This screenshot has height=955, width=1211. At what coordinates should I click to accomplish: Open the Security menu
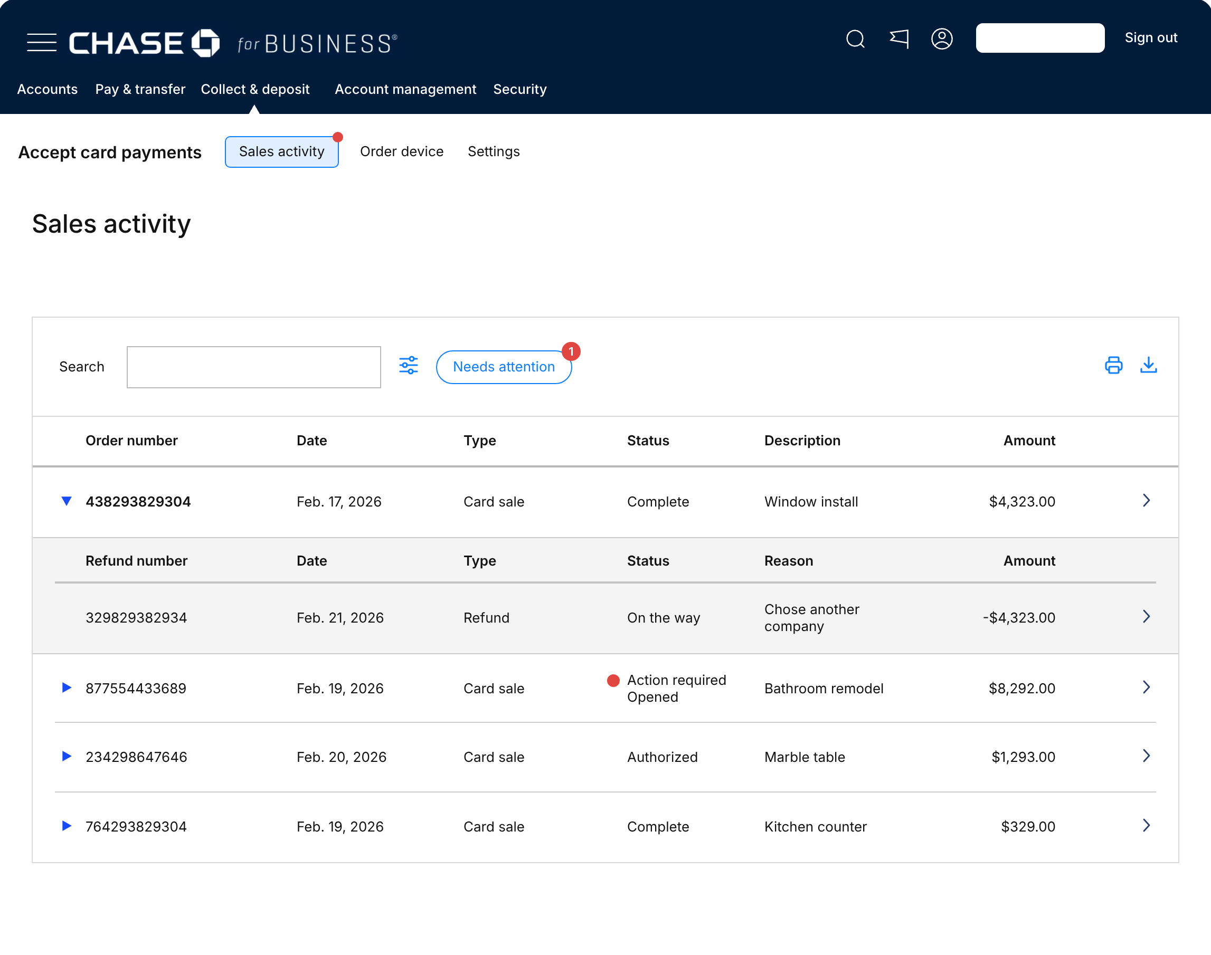click(x=519, y=90)
